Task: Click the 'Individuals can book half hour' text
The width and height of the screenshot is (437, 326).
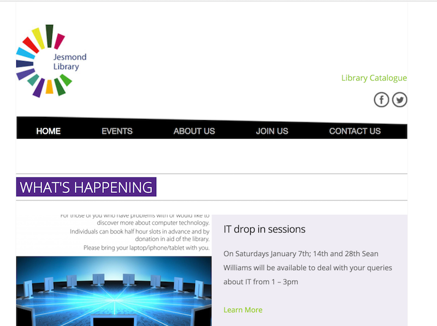Action: click(139, 232)
